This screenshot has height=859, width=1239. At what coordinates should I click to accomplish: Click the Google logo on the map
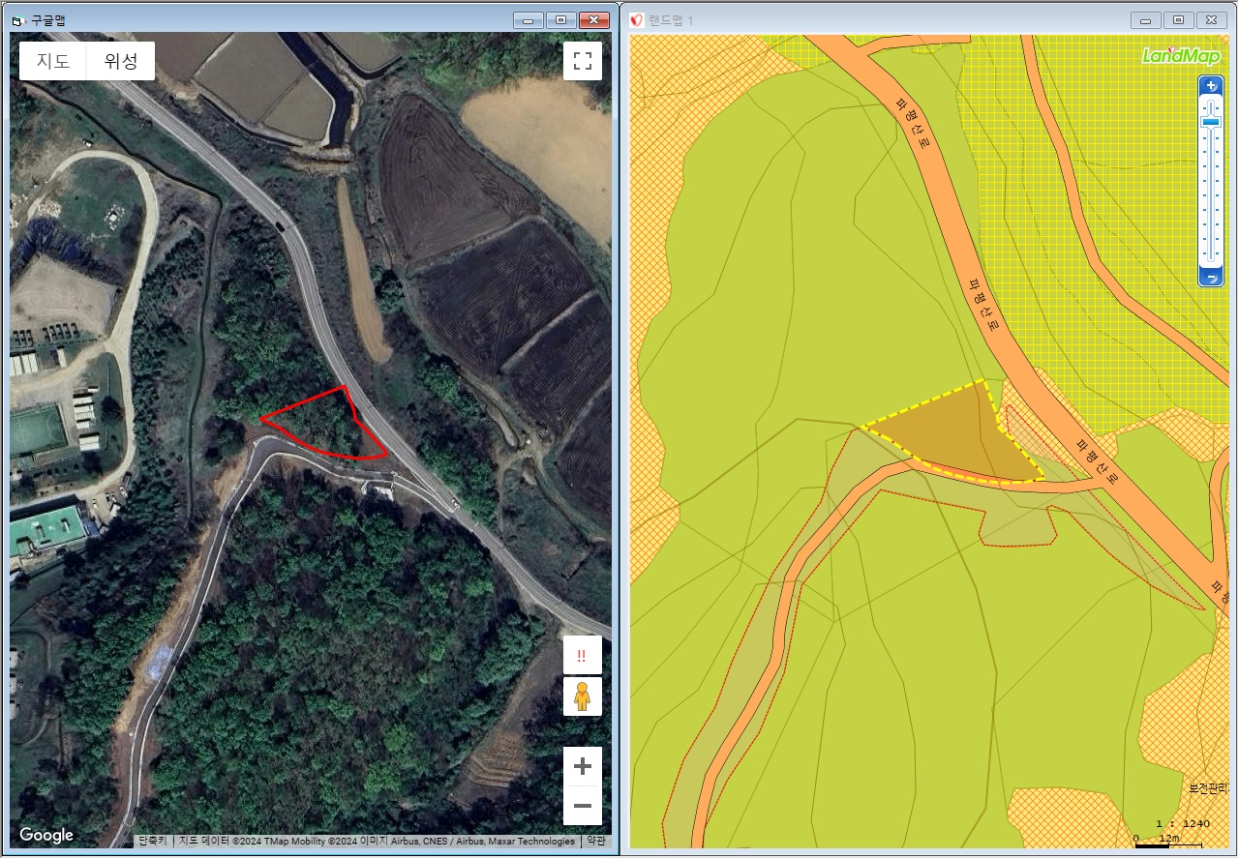tap(46, 835)
